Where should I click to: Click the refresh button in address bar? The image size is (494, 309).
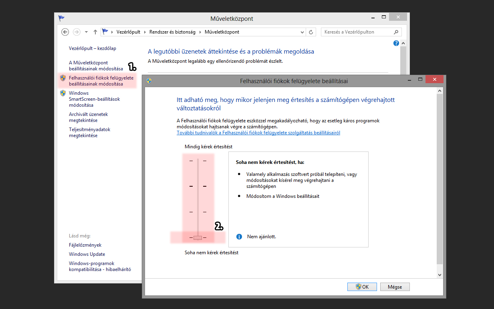pyautogui.click(x=311, y=32)
